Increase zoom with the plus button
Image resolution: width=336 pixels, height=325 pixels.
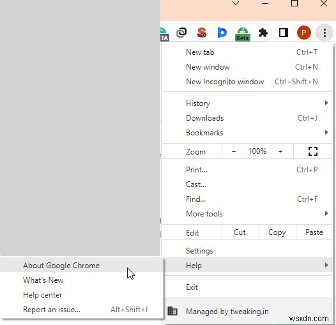[280, 151]
